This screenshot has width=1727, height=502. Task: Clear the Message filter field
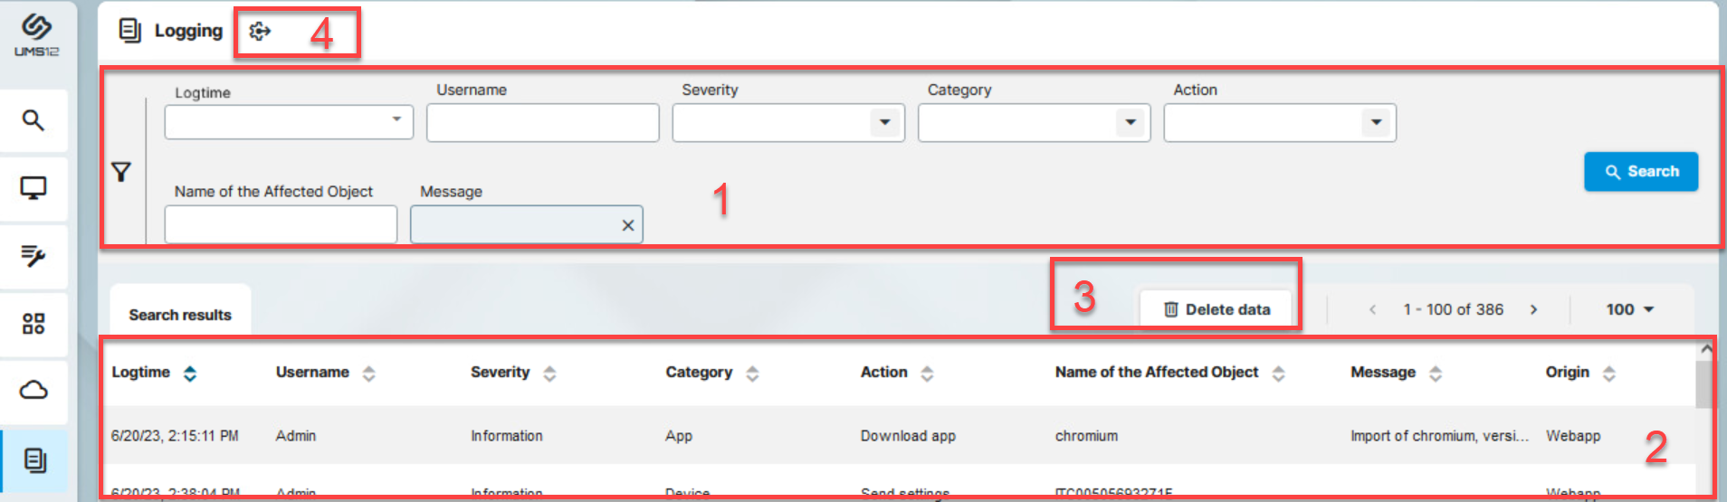tap(627, 225)
